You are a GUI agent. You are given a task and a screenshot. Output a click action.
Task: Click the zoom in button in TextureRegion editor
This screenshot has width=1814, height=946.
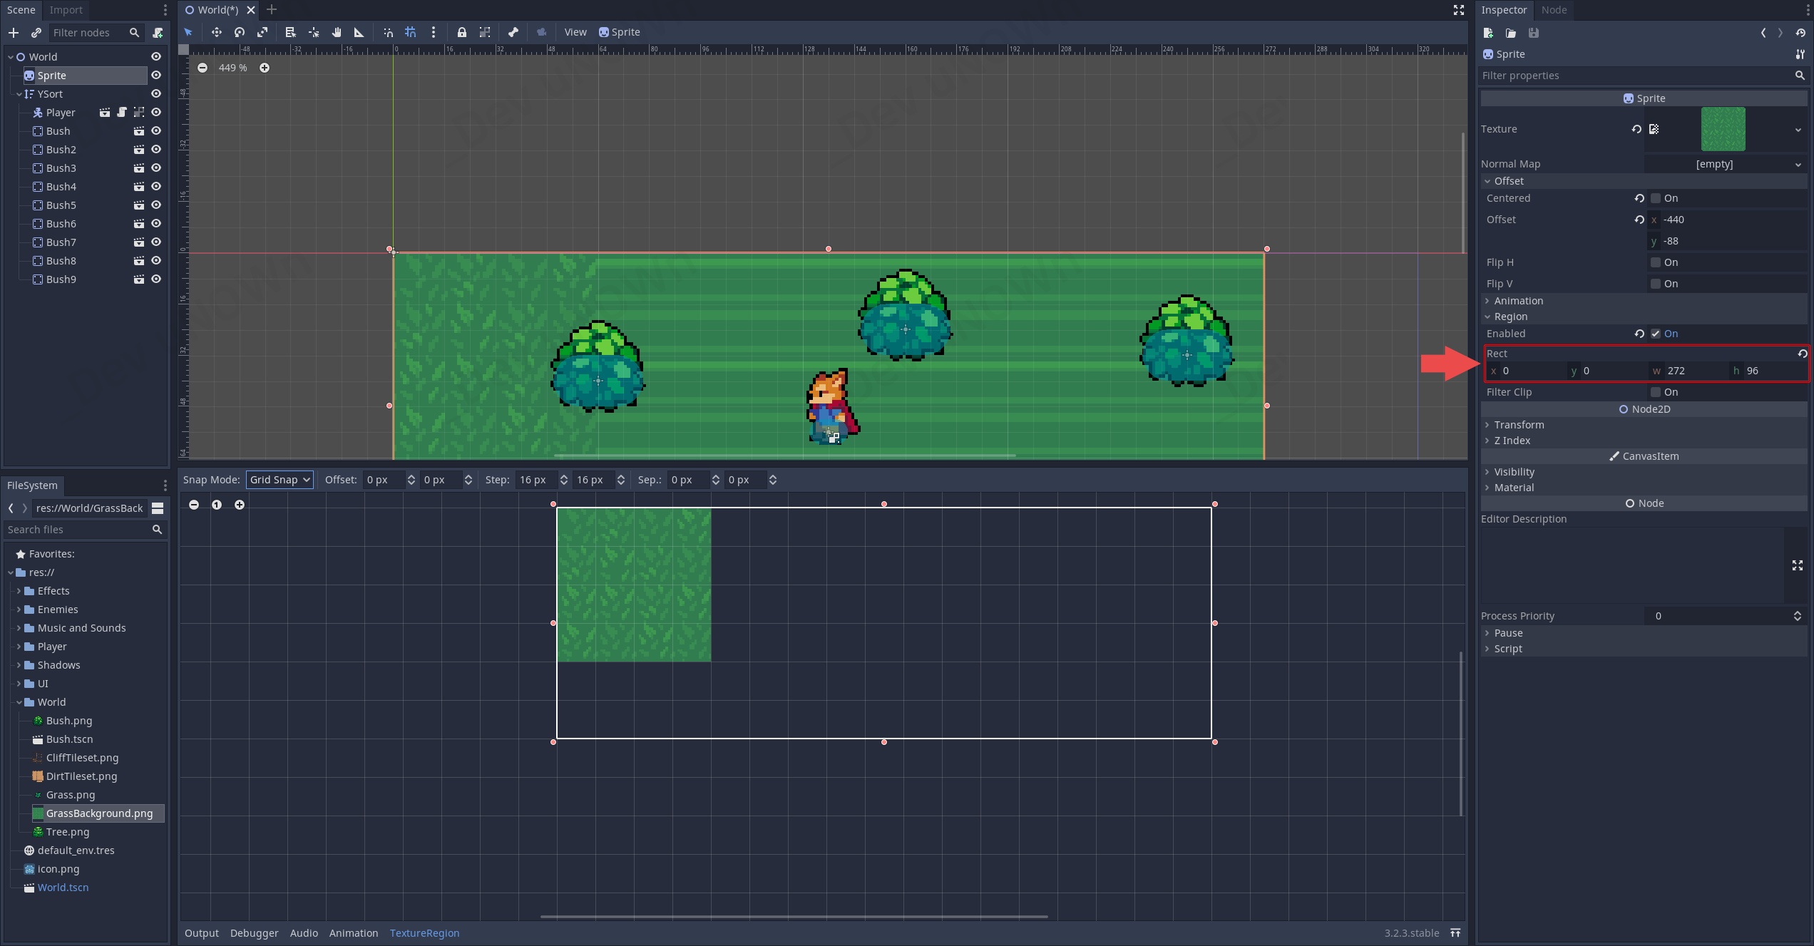click(x=240, y=505)
